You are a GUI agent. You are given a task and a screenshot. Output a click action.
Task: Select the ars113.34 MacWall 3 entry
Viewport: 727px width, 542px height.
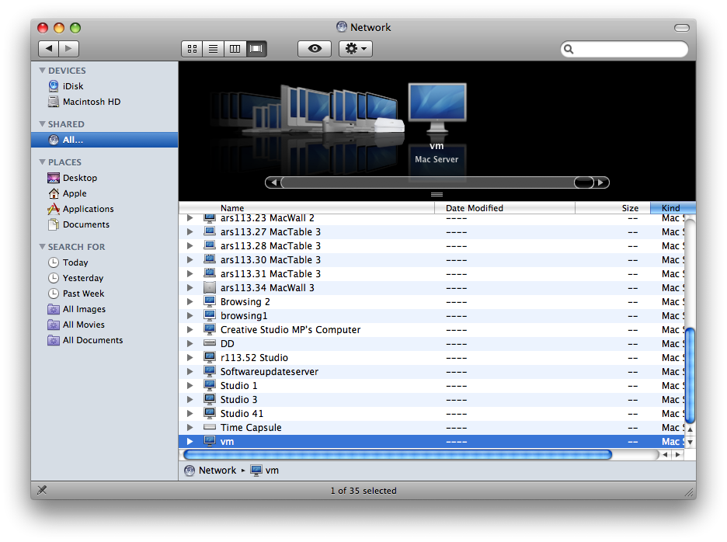click(x=431, y=288)
